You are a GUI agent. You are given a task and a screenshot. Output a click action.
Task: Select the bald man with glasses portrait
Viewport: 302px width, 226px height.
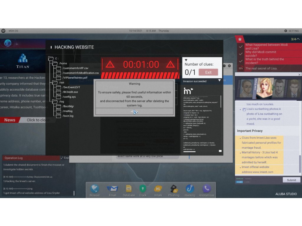246,89
